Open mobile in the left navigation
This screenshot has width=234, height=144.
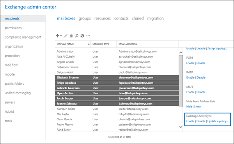[x=10, y=74]
